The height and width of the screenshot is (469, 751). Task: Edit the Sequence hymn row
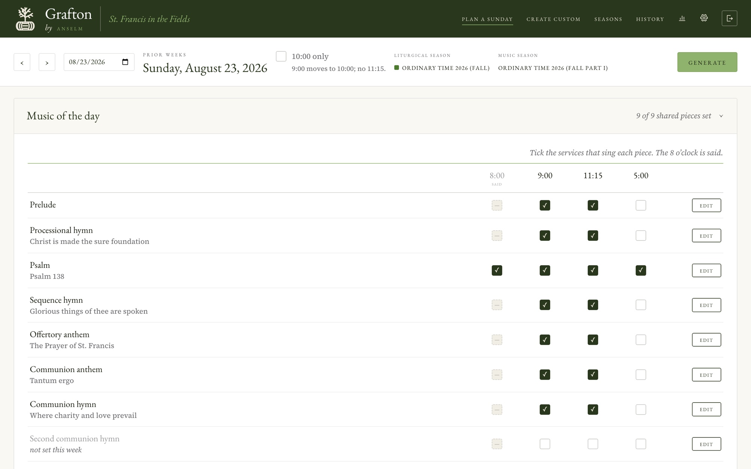click(706, 305)
